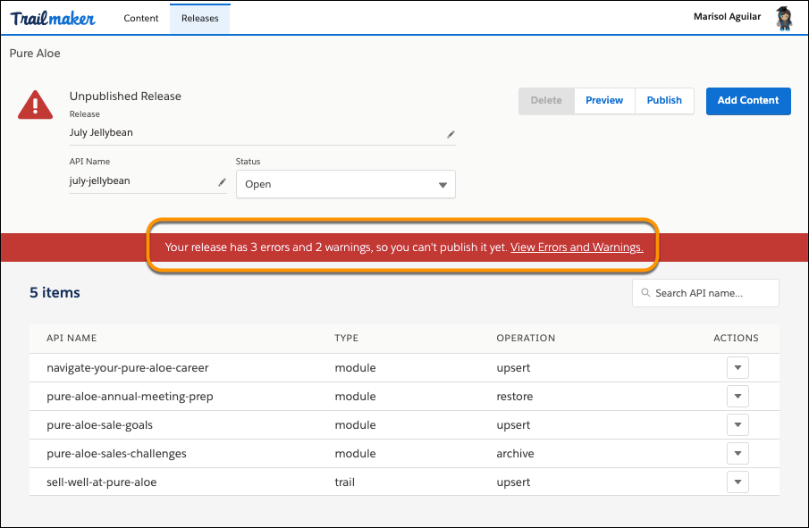Screen dimensions: 809x528
Task: Edit release name July Jellybean pencil icon
Action: point(451,134)
